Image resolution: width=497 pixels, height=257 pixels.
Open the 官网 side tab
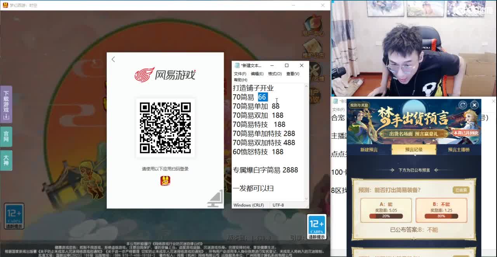click(x=6, y=136)
